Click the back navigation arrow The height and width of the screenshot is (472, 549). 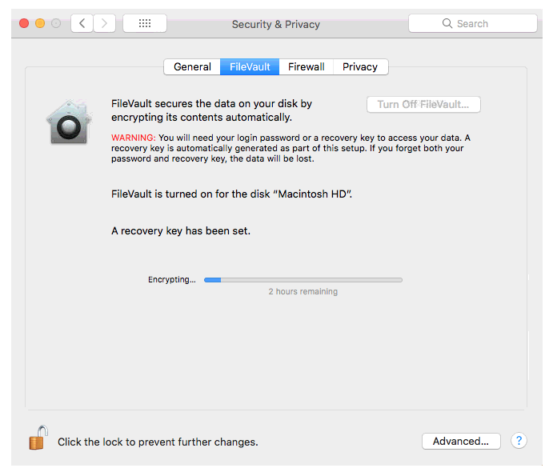coord(82,23)
